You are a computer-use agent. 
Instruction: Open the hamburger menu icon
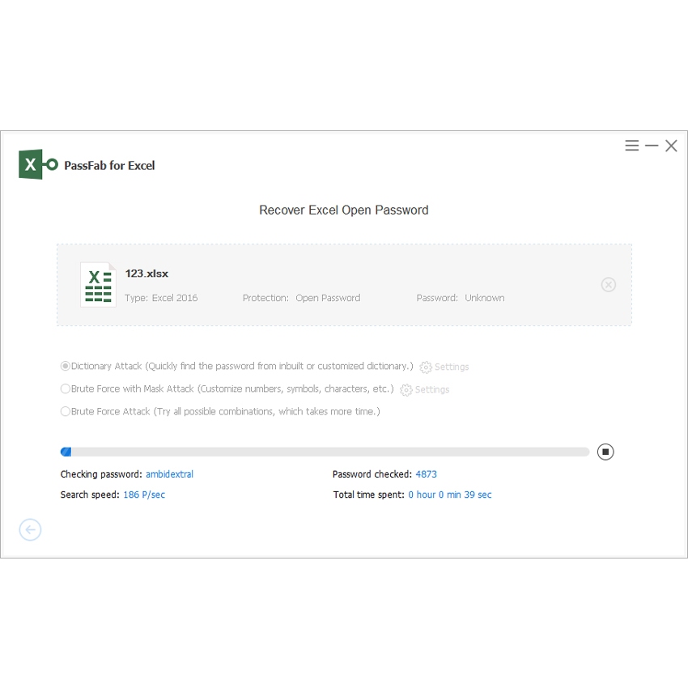point(632,146)
